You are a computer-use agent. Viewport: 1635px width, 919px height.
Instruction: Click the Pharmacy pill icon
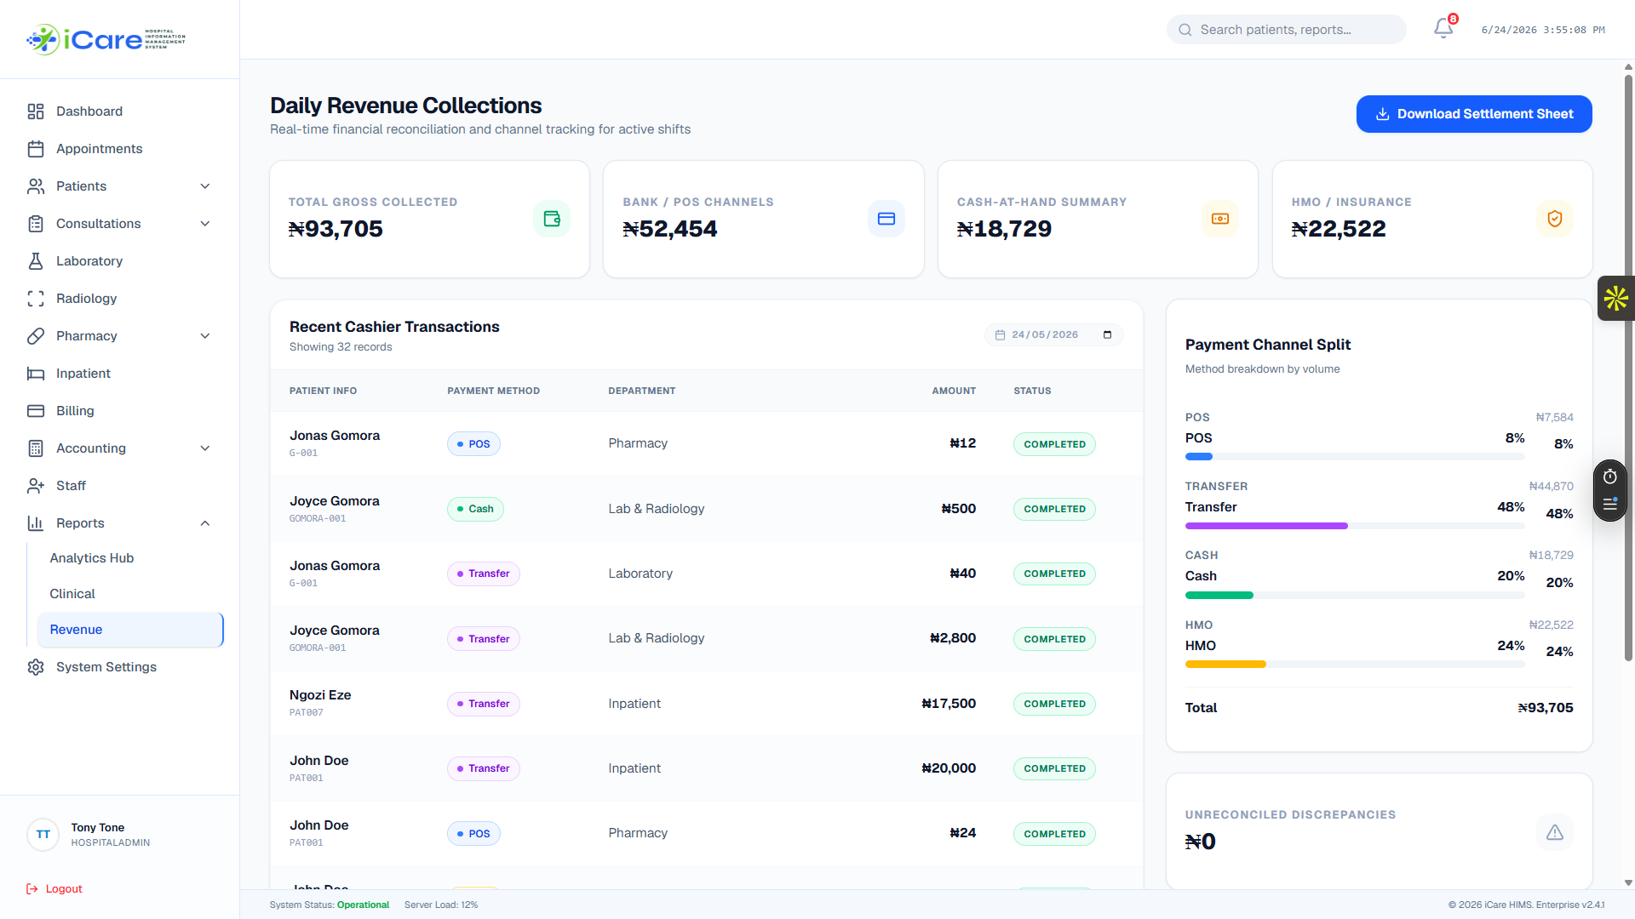[x=36, y=336]
